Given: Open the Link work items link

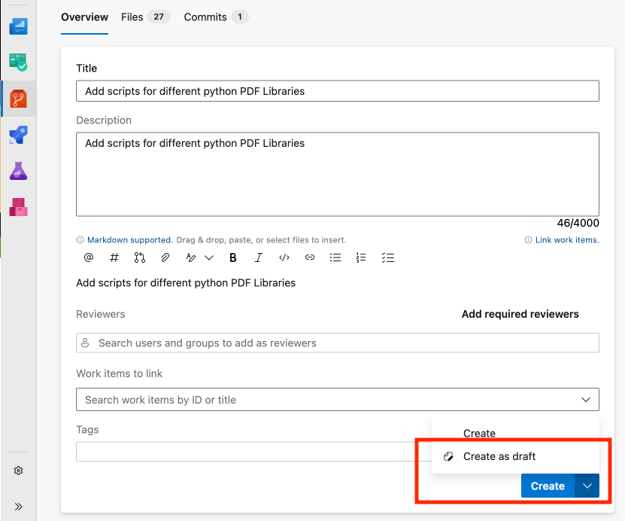Looking at the screenshot, I should [x=567, y=239].
